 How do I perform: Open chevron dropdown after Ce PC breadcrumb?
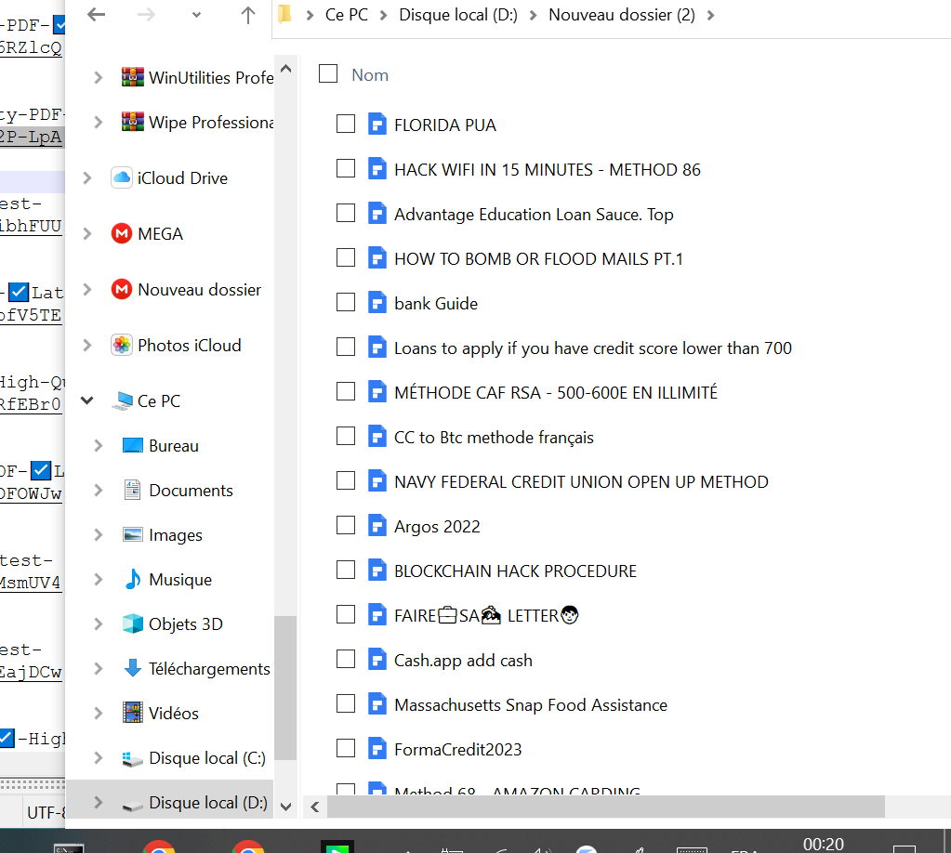point(383,15)
